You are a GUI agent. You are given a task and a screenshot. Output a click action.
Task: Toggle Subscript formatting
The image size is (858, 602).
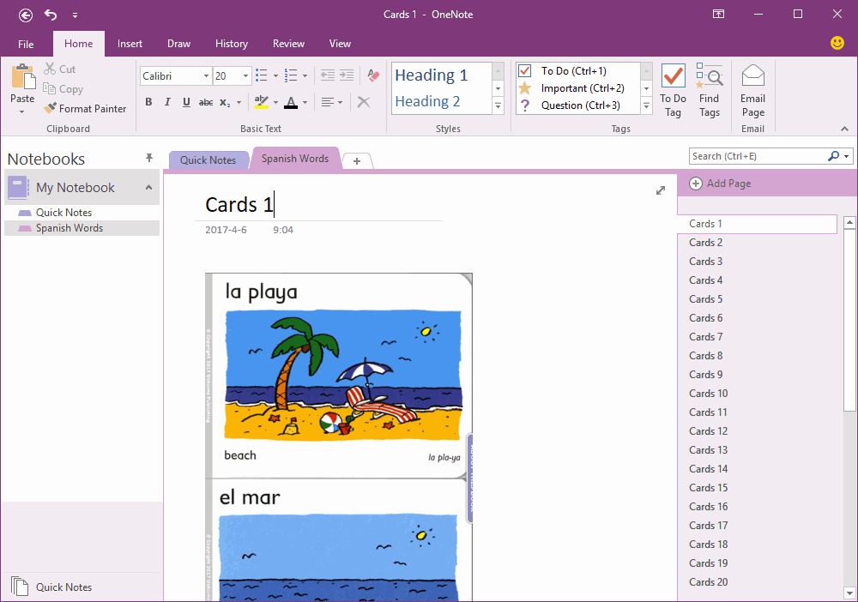[224, 102]
